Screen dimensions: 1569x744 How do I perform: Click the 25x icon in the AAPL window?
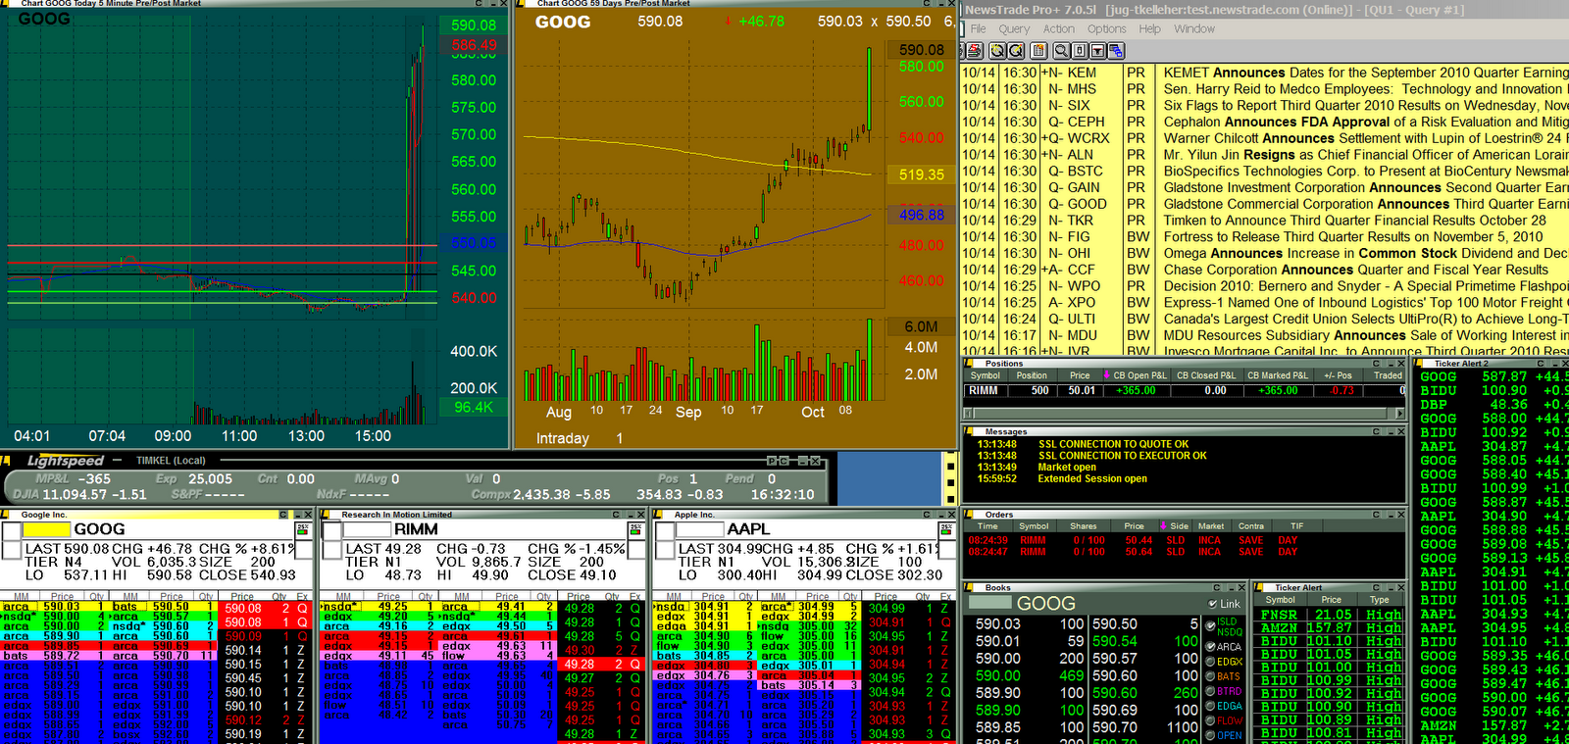(x=946, y=529)
